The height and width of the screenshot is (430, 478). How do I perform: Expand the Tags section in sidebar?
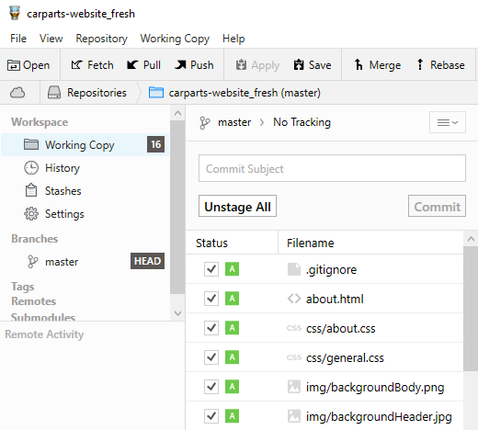[x=23, y=287]
